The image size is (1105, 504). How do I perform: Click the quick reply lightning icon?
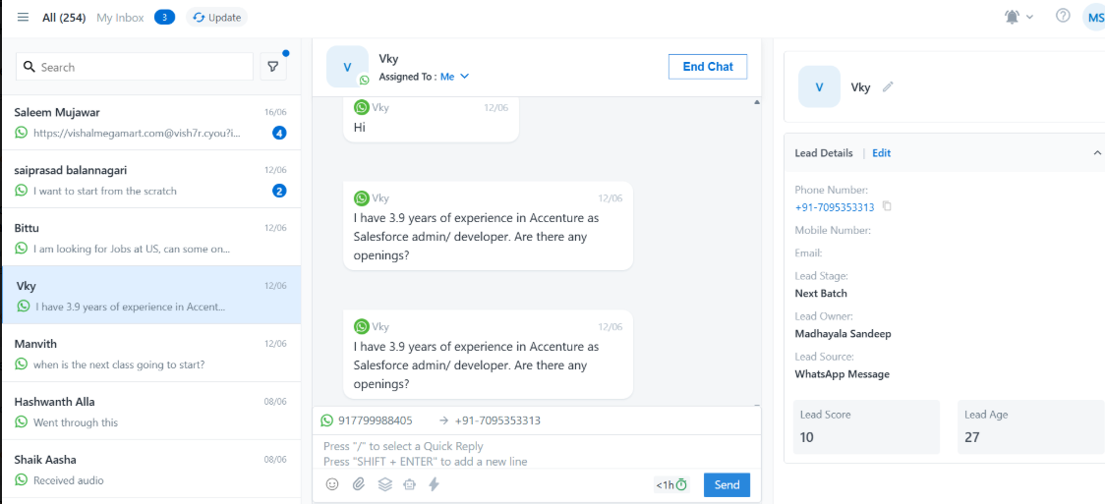coord(435,484)
